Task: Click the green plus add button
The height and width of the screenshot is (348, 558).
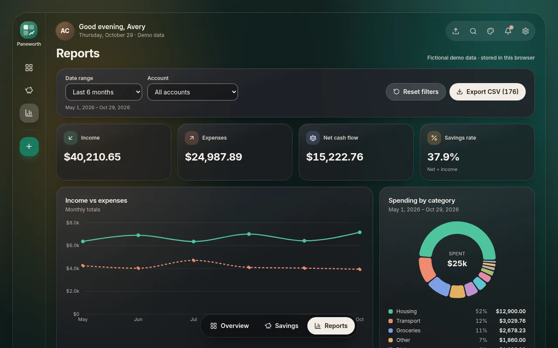Action: click(29, 147)
